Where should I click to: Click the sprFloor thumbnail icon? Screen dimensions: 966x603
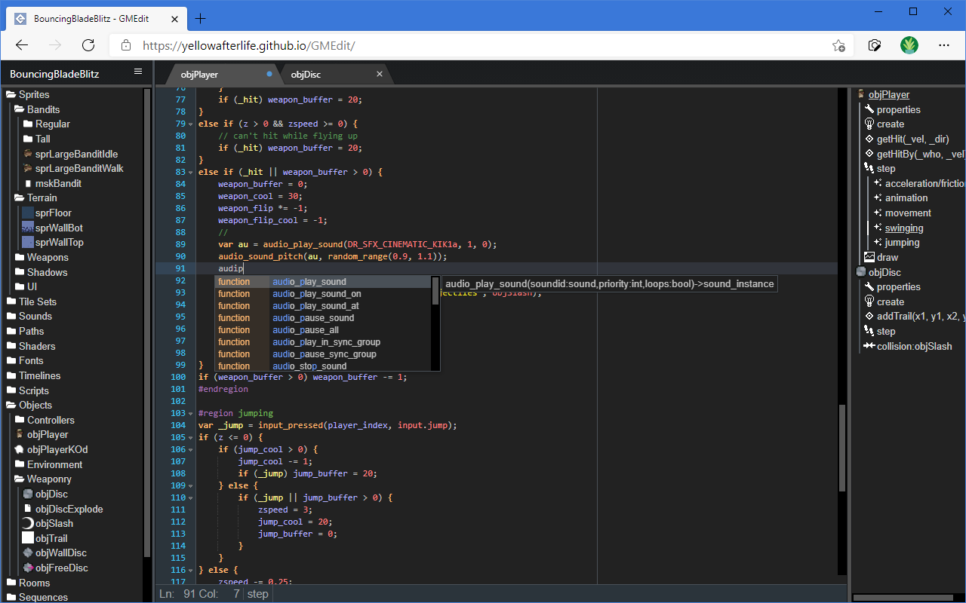28,213
